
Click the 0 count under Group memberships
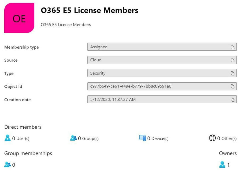click(x=13, y=165)
